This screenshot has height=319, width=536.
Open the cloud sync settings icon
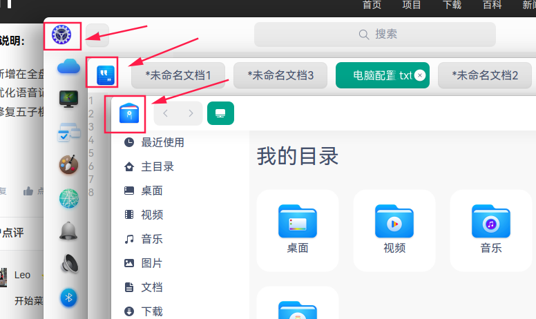(68, 66)
